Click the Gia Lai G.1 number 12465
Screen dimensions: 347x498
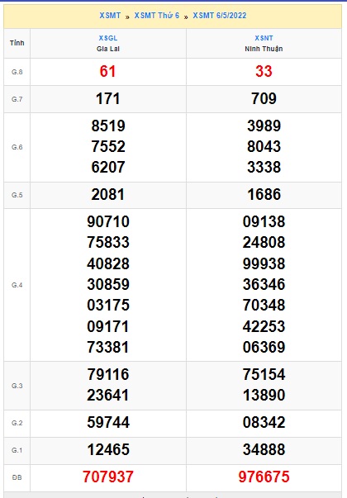click(108, 449)
